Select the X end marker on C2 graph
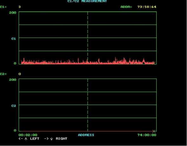This screenshot has height=146, width=187. (x=154, y=131)
